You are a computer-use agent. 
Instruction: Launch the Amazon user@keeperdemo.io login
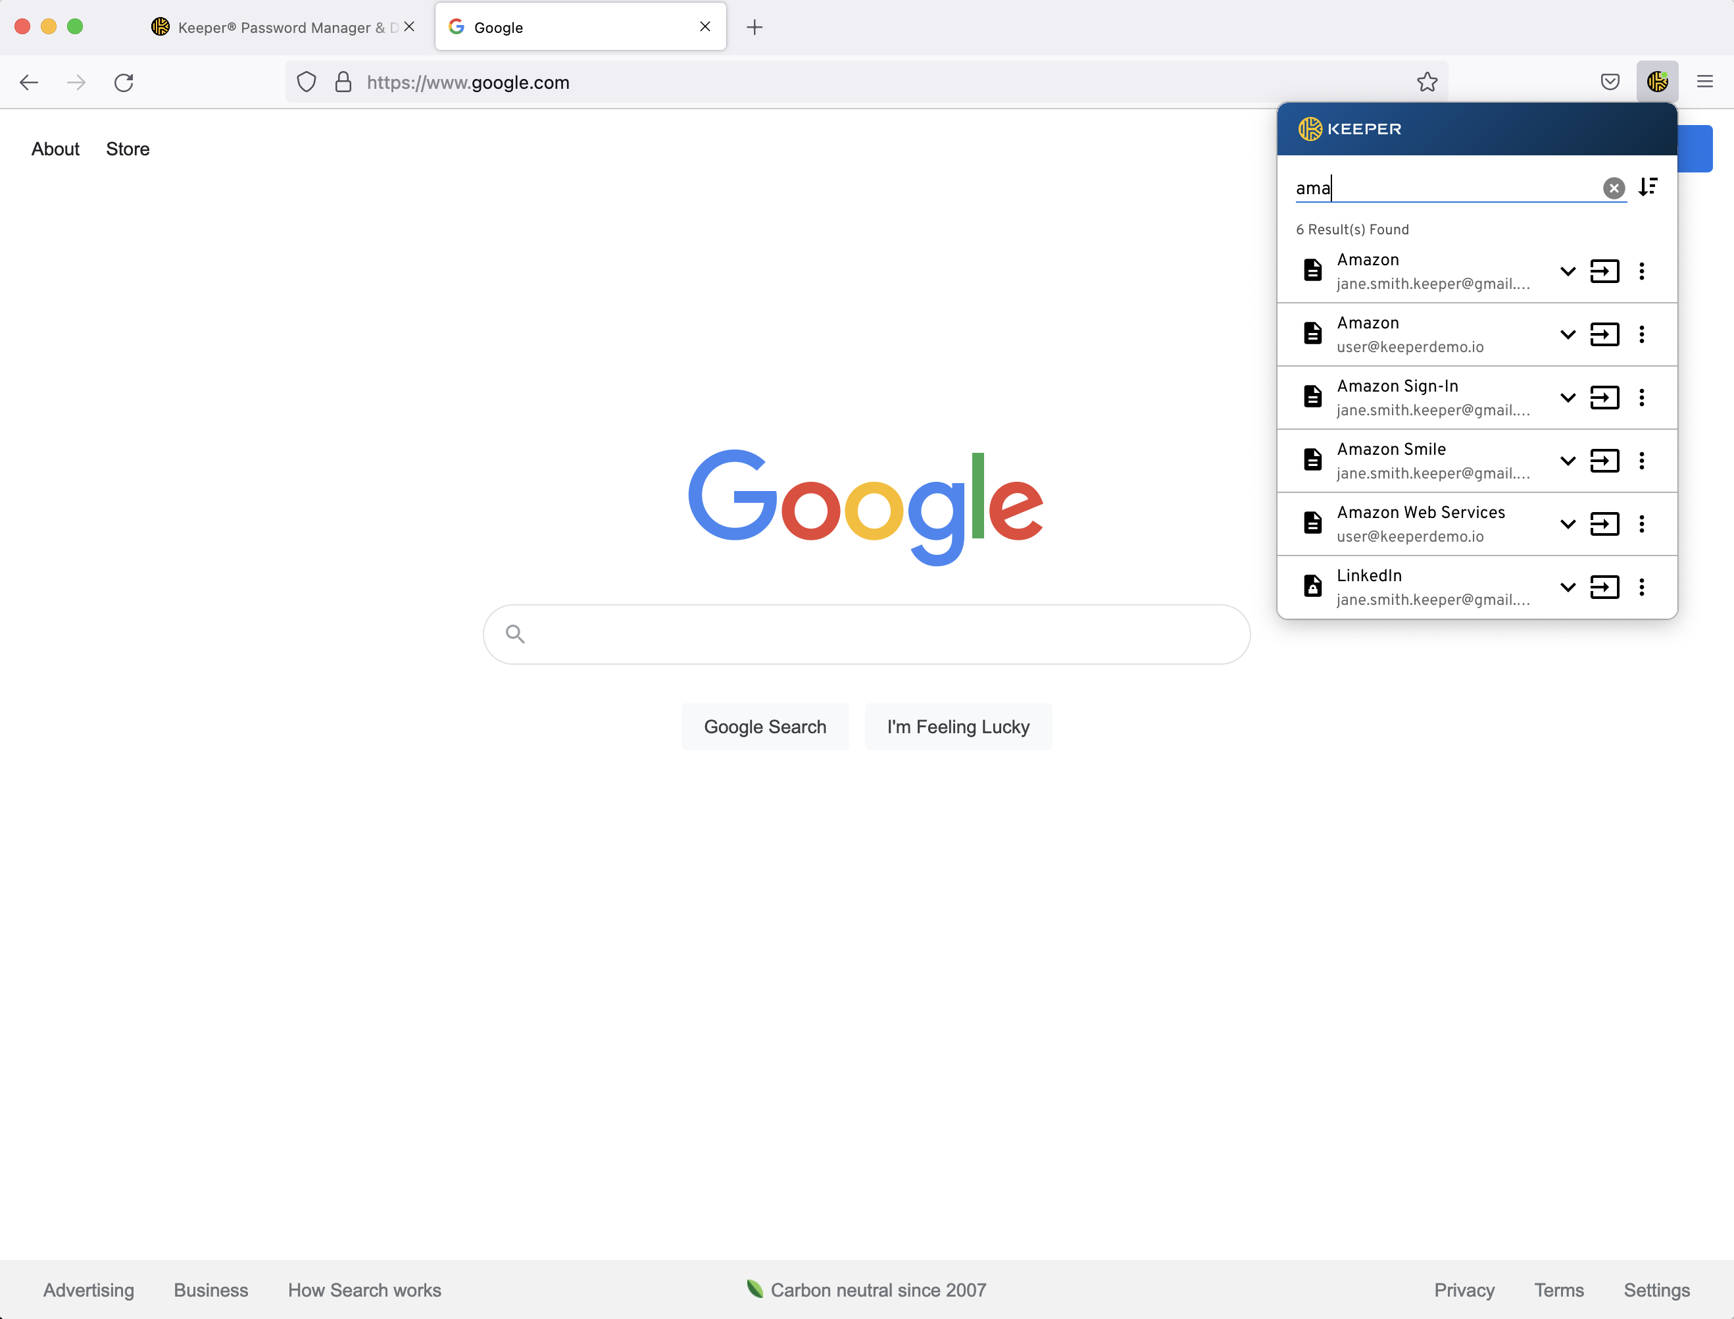[x=1604, y=334]
